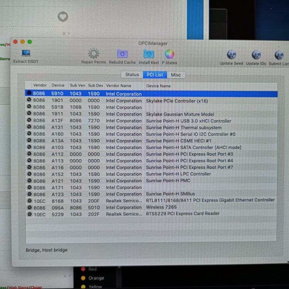The width and height of the screenshot is (289, 289).
Task: Select the Sunrise Point-H SMBus row
Action: 151,194
